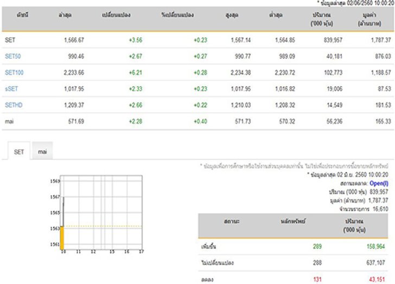The height and width of the screenshot is (284, 395).
Task: Select mai change value +2.28
Action: point(136,121)
